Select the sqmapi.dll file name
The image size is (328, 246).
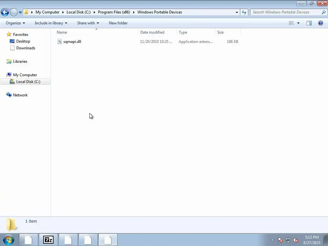[x=72, y=41]
